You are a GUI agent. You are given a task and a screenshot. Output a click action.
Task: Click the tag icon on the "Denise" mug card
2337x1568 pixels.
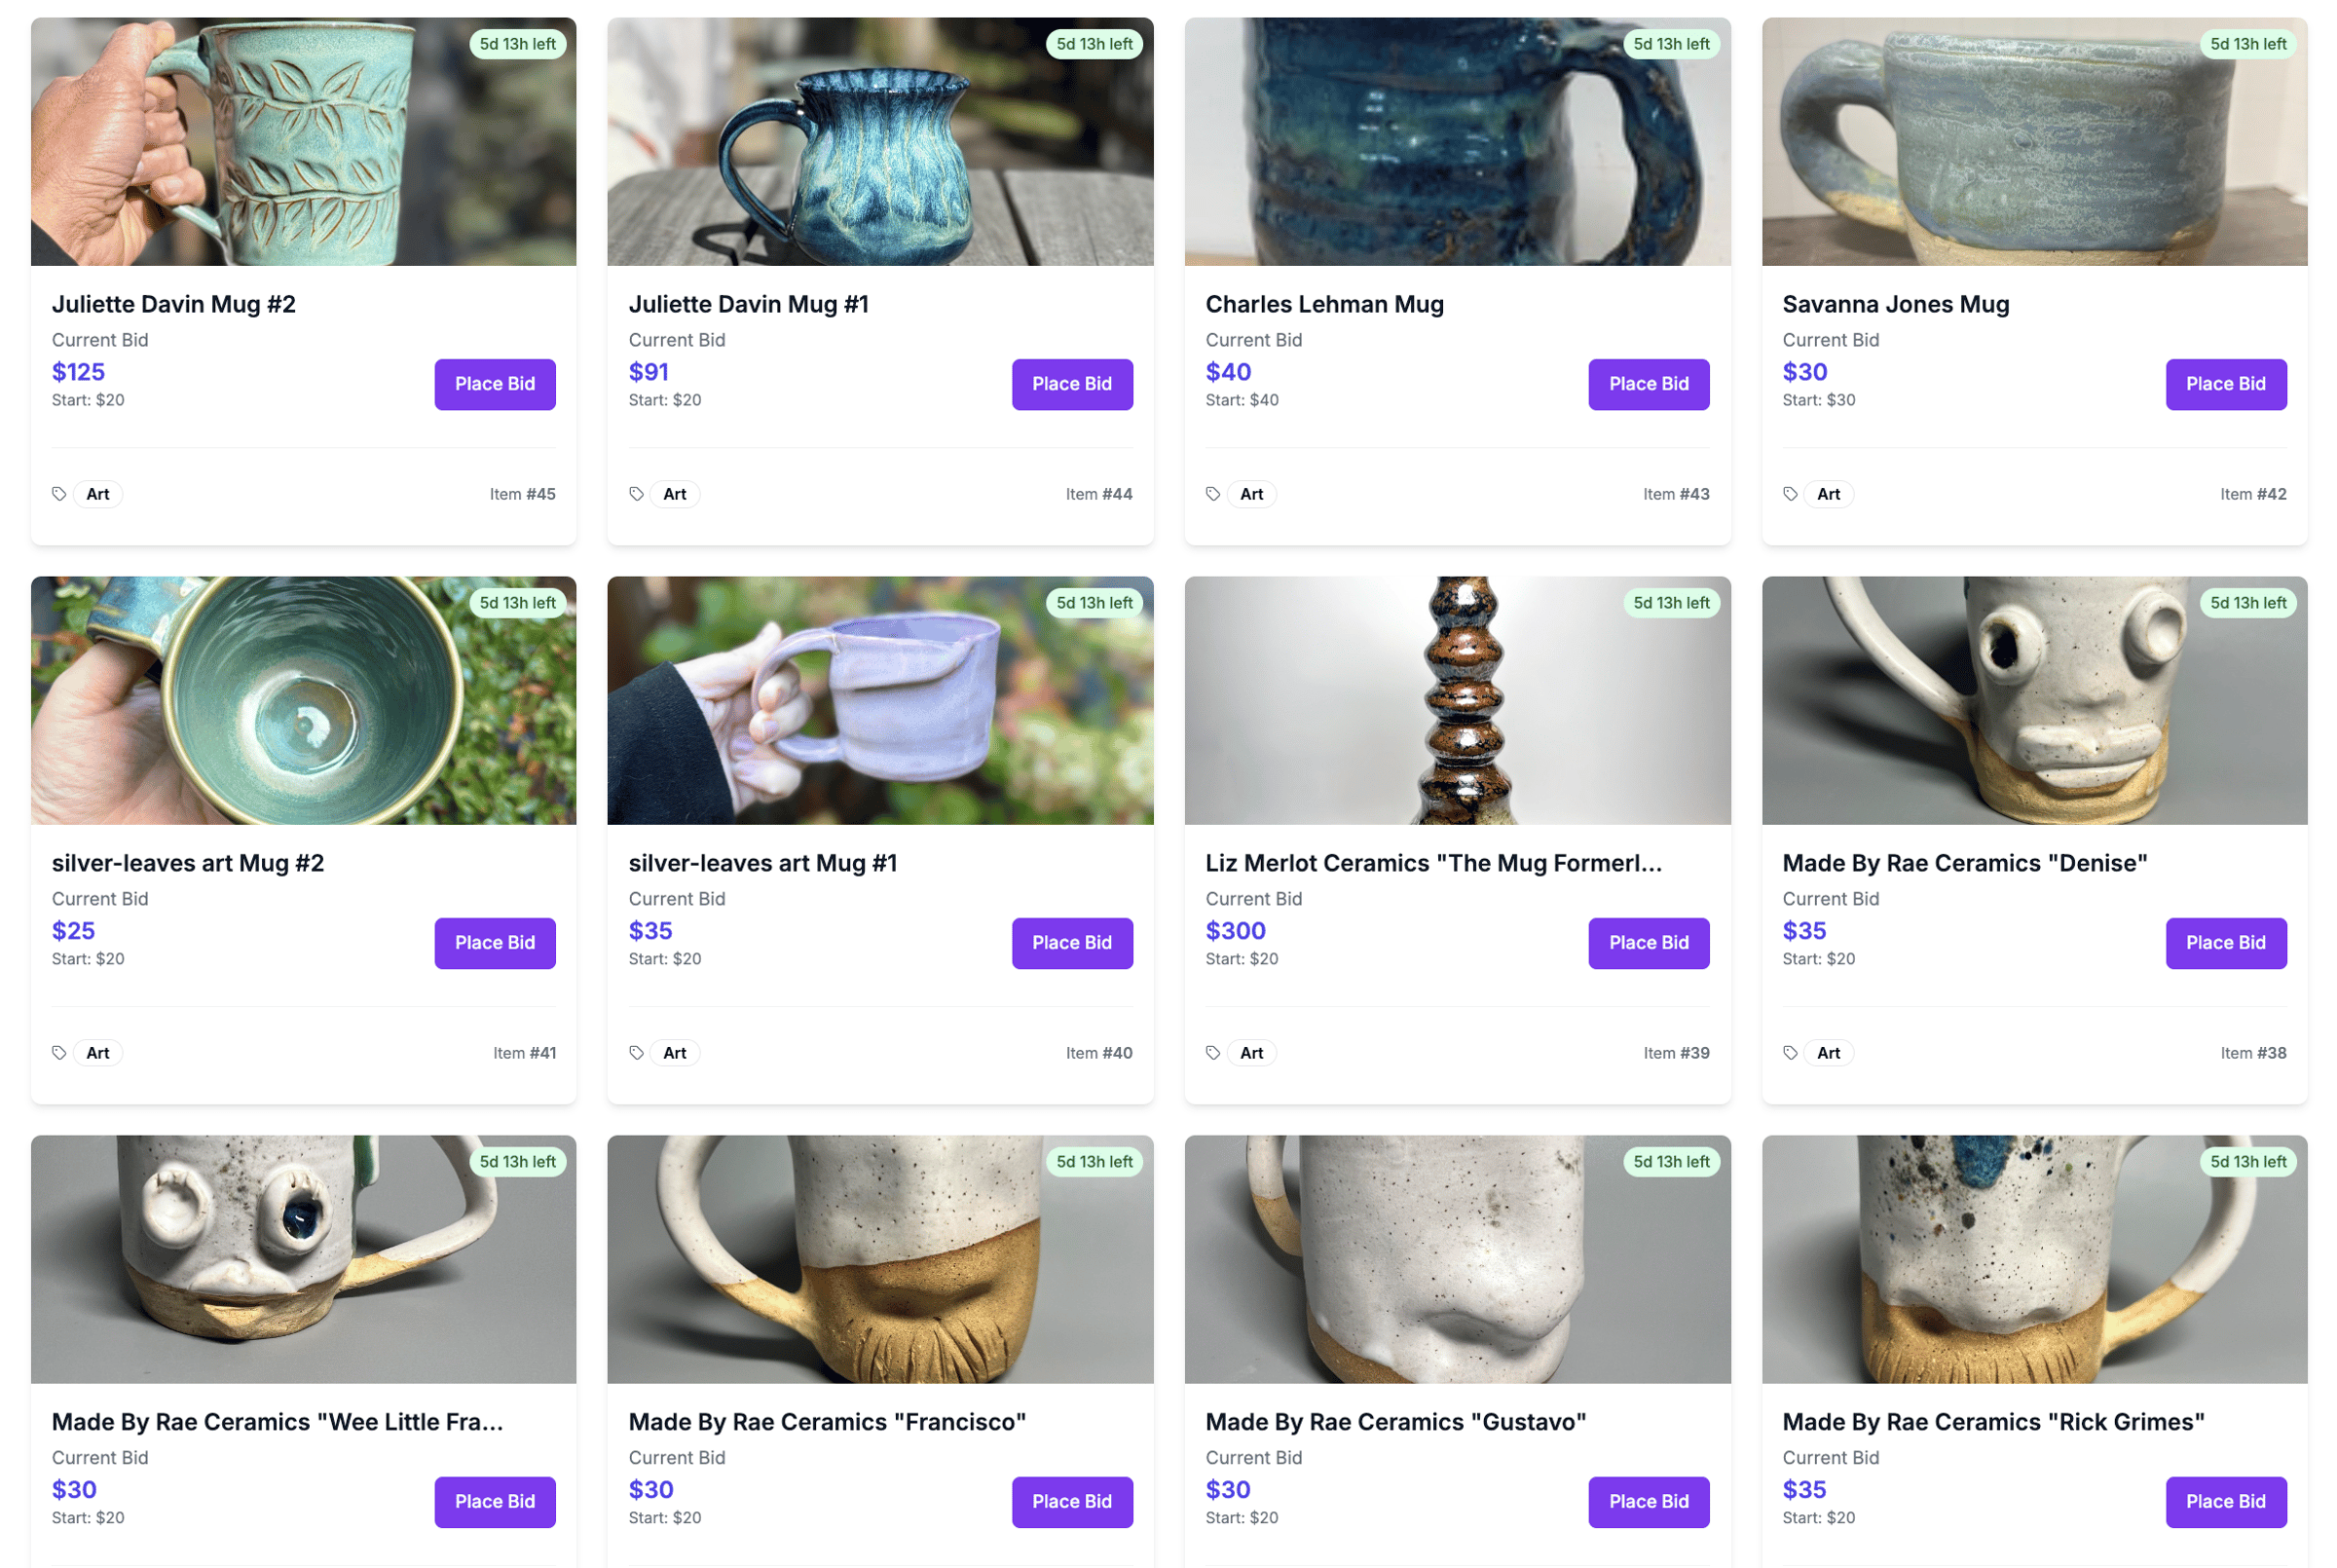(x=1789, y=1052)
